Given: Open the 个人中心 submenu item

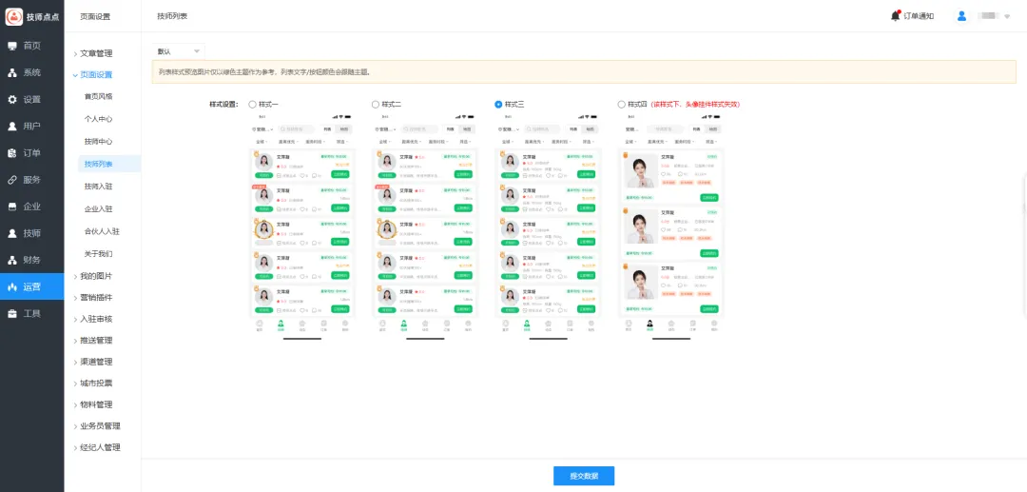Looking at the screenshot, I should point(98,119).
